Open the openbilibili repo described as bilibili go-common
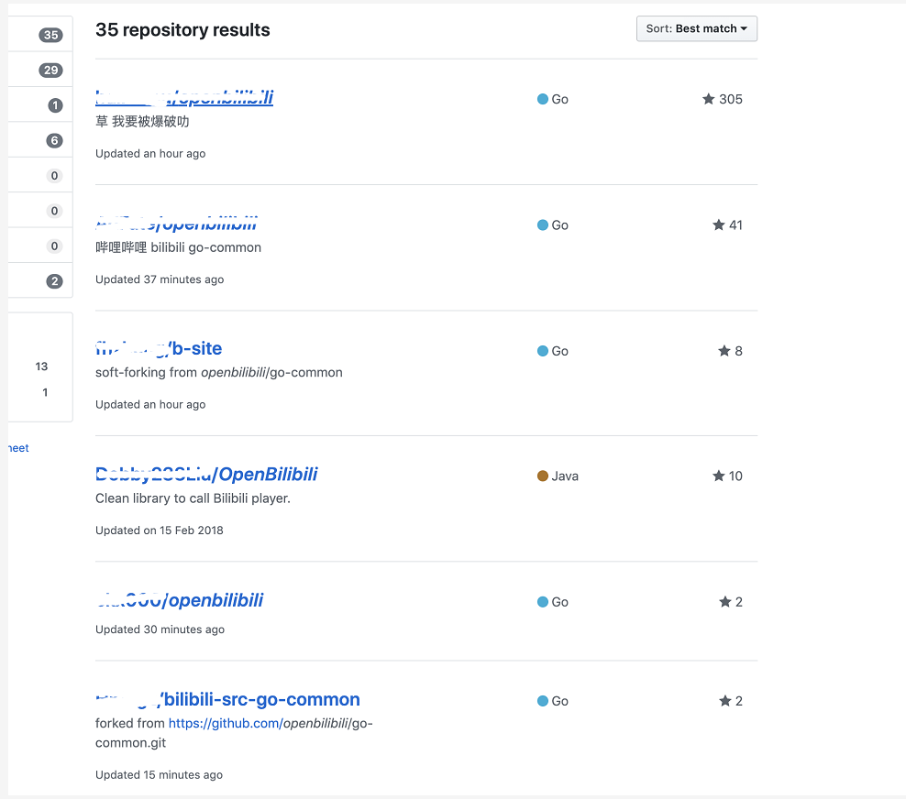The height and width of the screenshot is (799, 906). tap(176, 224)
